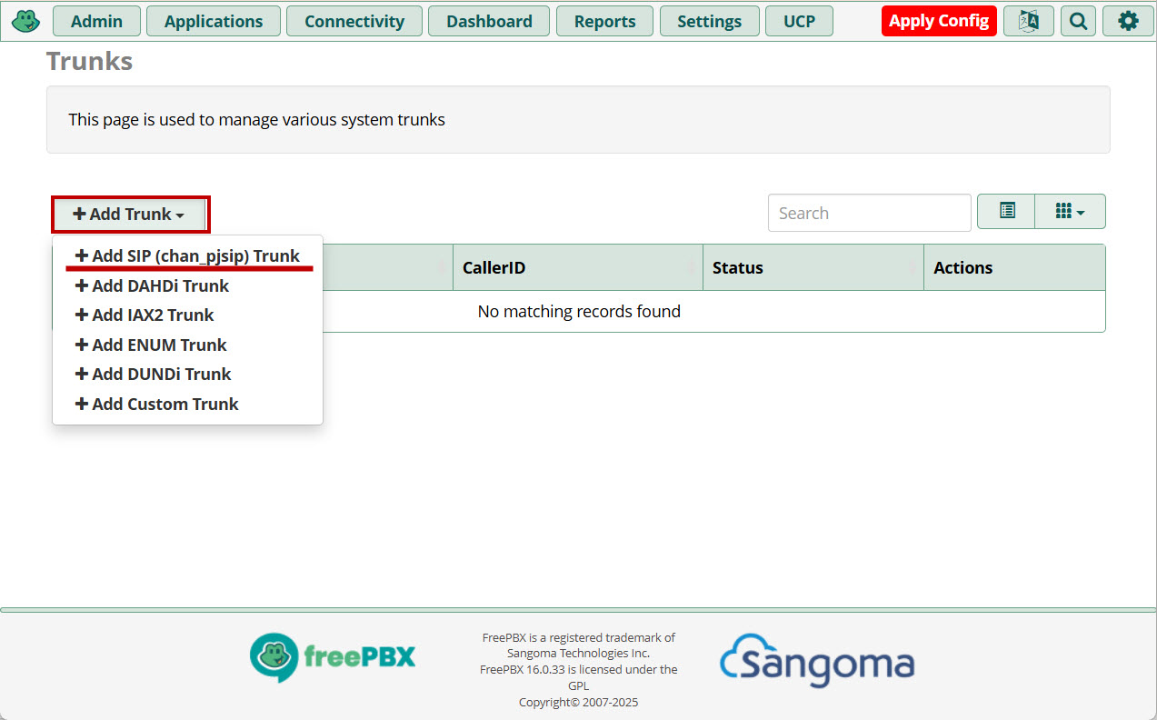Viewport: 1157px width, 720px height.
Task: Open the columns grid dropdown icon
Action: pos(1070,211)
